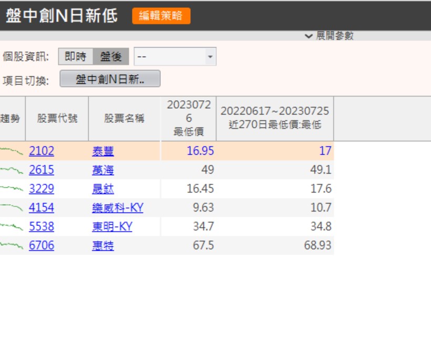Viewport: 431px width, 358px height.
Task: Click the trend sparkline for stock 3229
Action: point(12,189)
